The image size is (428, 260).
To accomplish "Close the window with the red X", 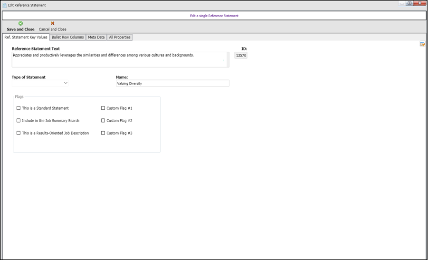I will tap(419, 3).
